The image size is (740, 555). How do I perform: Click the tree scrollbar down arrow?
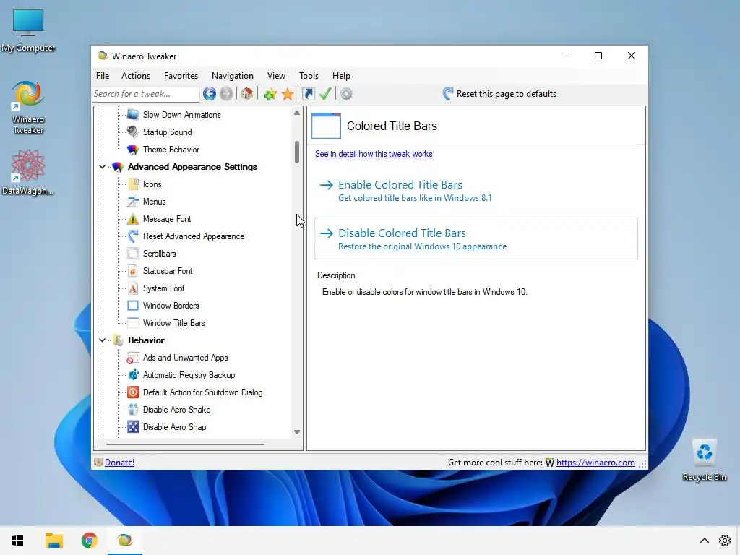coord(297,432)
